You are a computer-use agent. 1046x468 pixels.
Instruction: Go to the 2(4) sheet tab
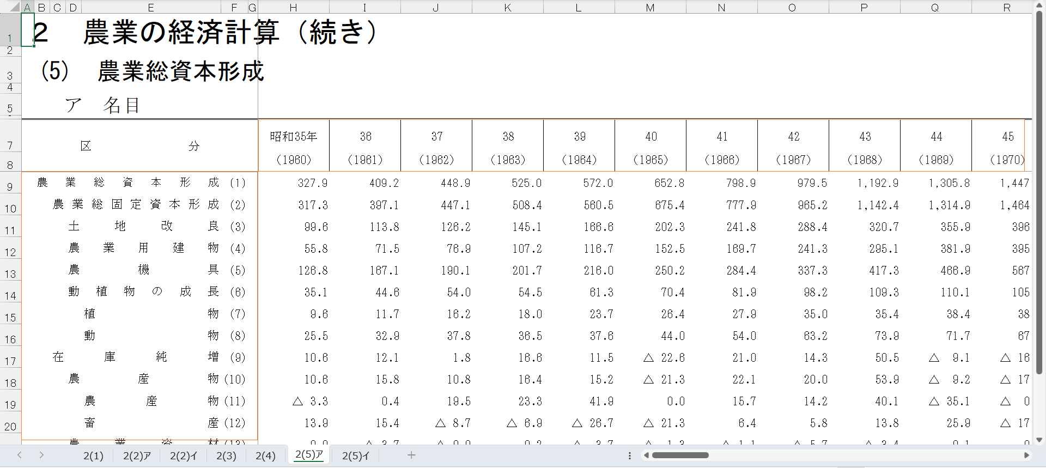coord(265,455)
